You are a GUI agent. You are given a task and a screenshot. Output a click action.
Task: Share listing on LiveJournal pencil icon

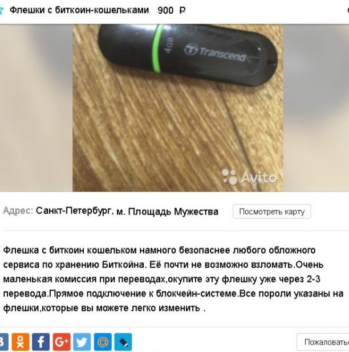[x=123, y=342]
